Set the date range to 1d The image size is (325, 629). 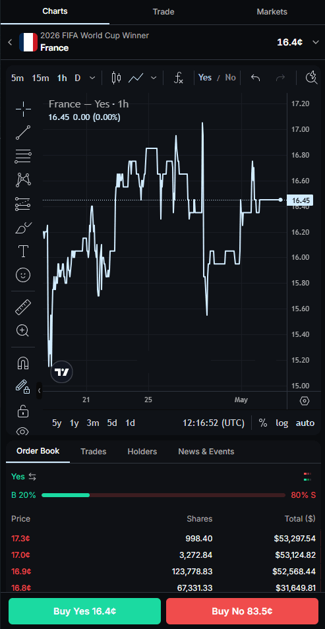click(130, 423)
